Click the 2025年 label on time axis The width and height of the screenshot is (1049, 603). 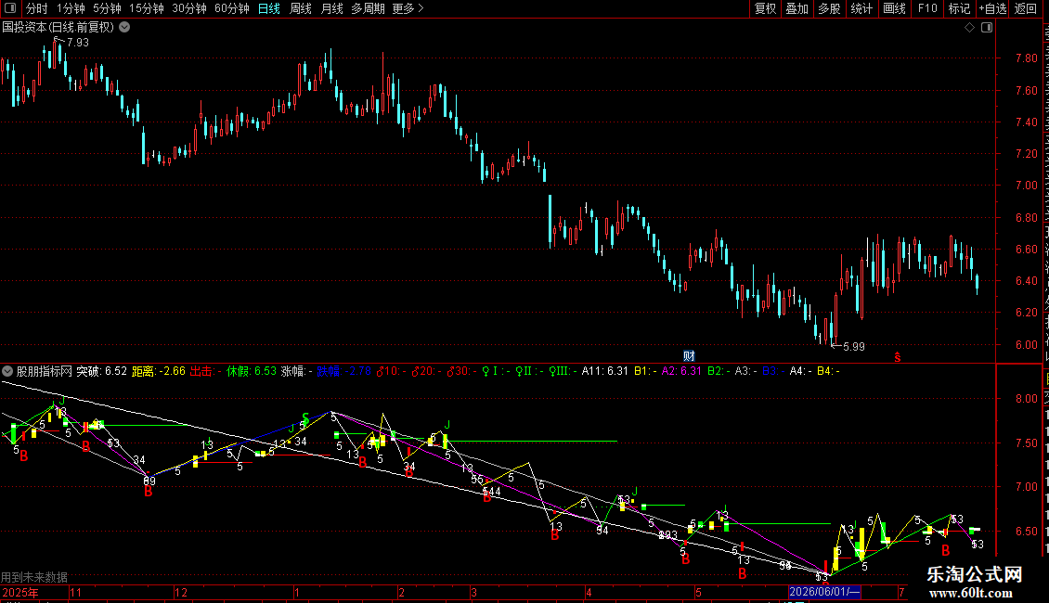pos(20,592)
